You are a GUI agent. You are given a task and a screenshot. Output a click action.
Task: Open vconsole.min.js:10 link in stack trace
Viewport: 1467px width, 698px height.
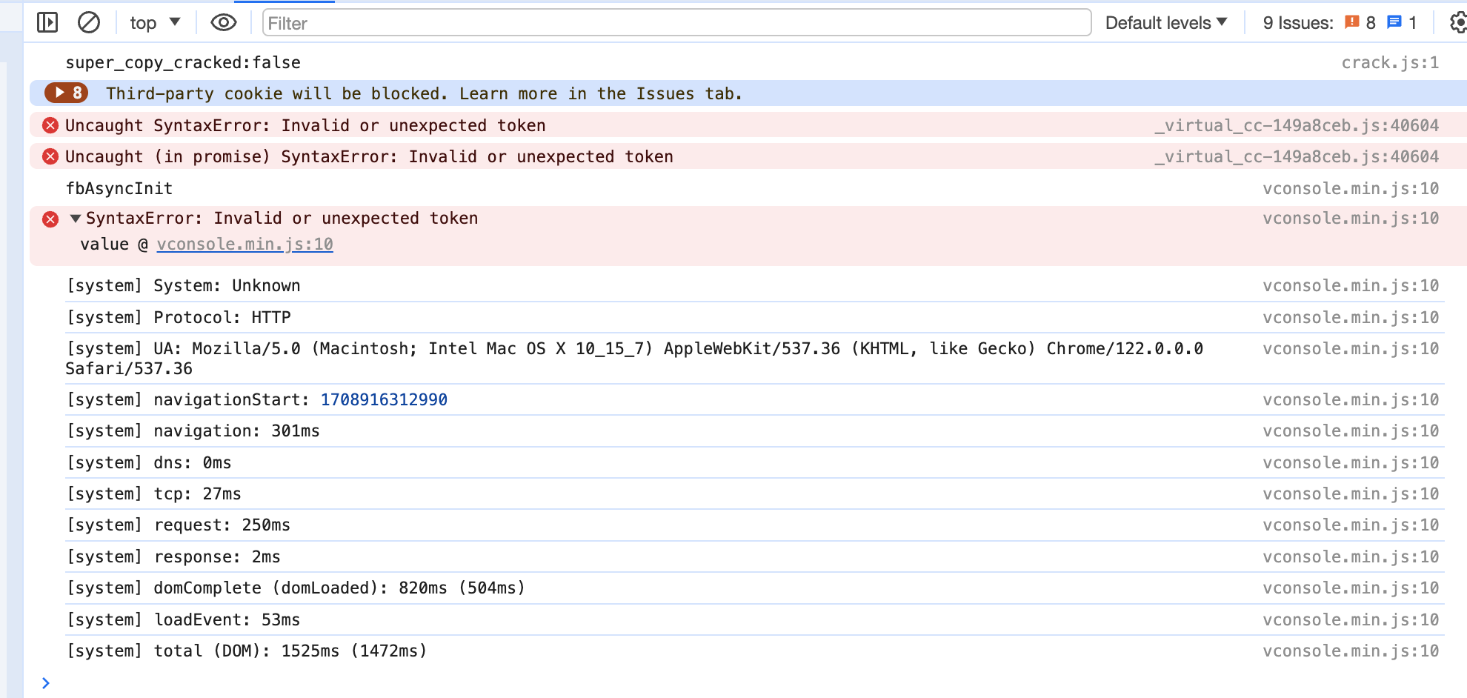pyautogui.click(x=245, y=245)
